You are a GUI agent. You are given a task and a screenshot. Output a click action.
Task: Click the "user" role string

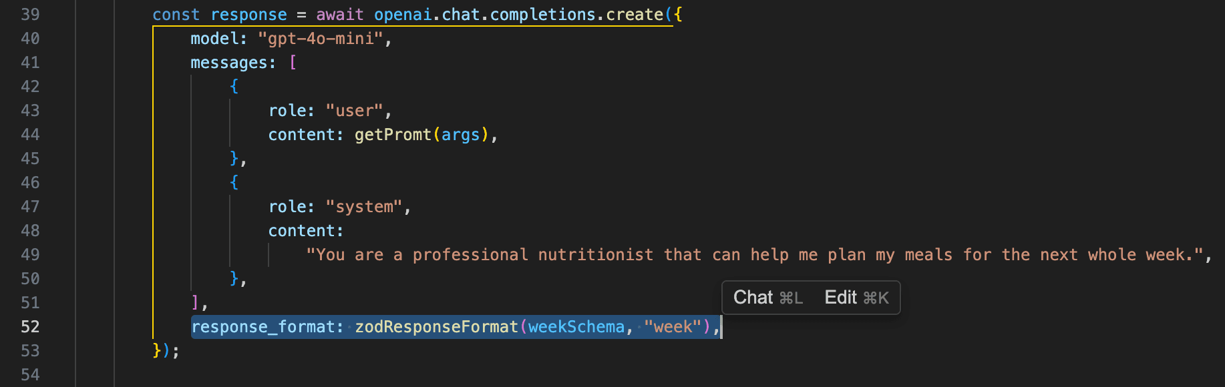pos(354,111)
